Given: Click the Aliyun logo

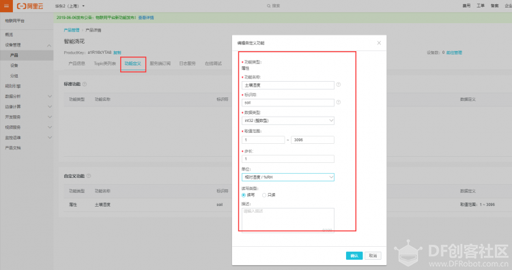Looking at the screenshot, I should point(30,6).
